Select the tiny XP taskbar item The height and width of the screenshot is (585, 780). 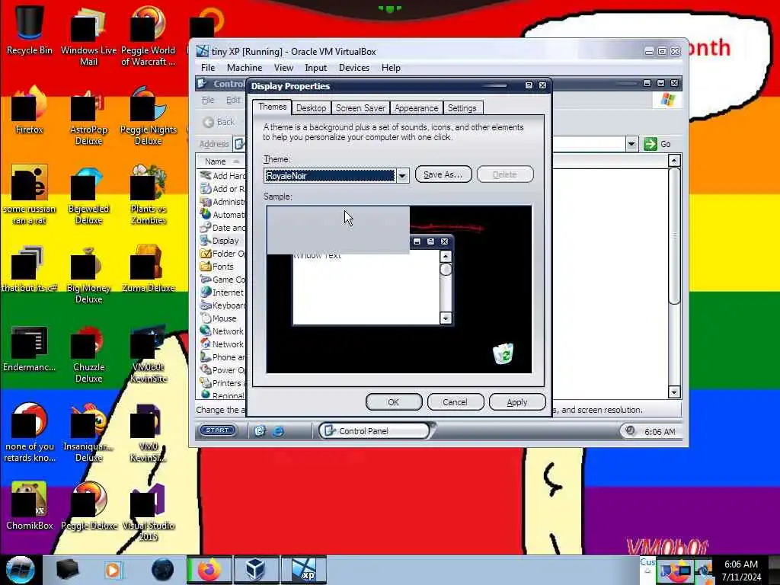(x=304, y=570)
